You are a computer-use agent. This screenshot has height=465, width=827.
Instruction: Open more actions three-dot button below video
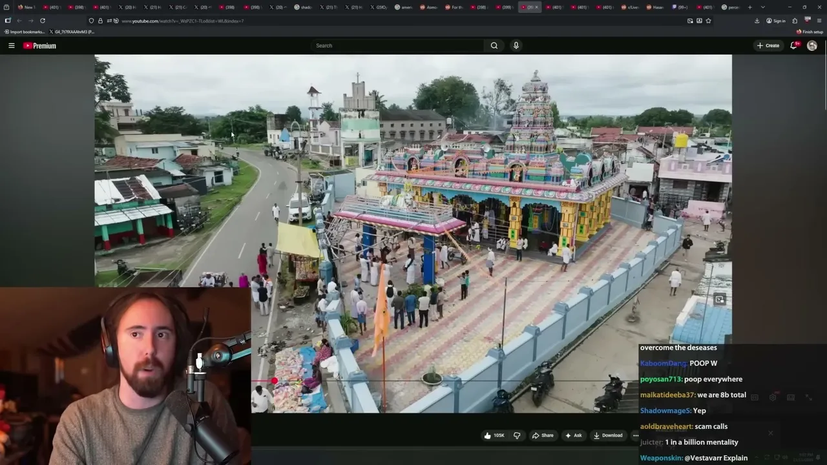pos(635,435)
